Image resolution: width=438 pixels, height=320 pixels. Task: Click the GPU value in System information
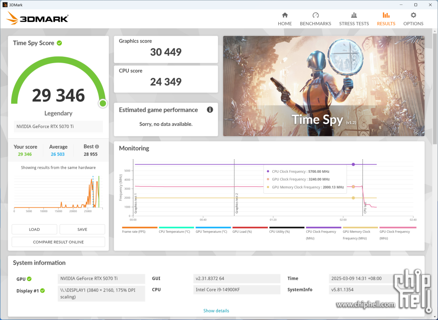(102, 279)
